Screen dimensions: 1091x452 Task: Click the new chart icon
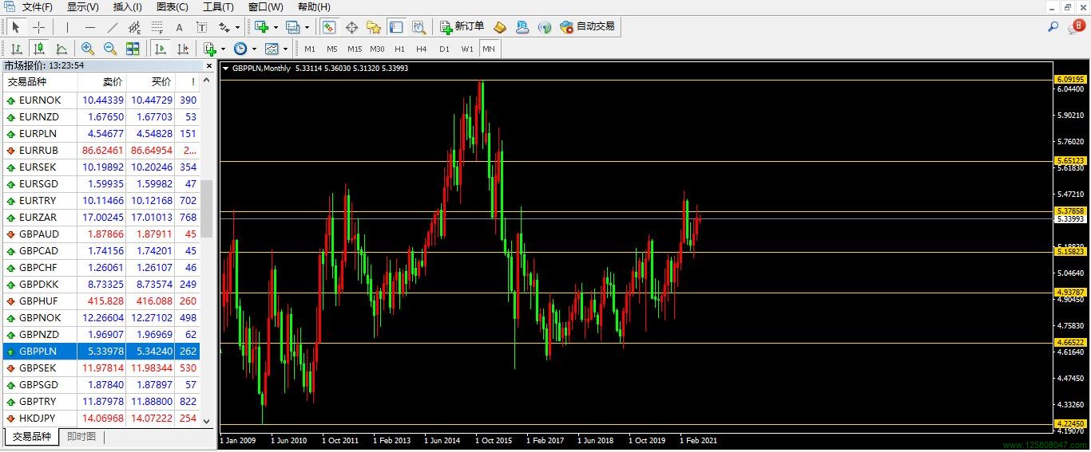(x=261, y=27)
